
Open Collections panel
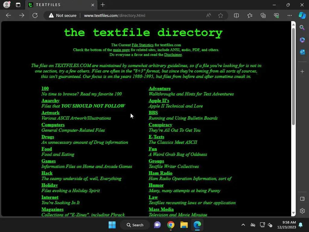(263, 15)
